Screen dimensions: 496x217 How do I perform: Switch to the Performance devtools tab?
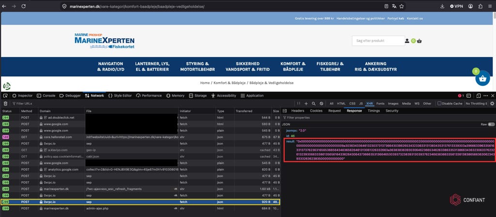coord(148,96)
